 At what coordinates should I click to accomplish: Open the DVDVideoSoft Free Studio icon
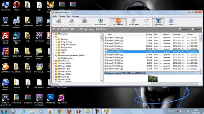coord(39,100)
